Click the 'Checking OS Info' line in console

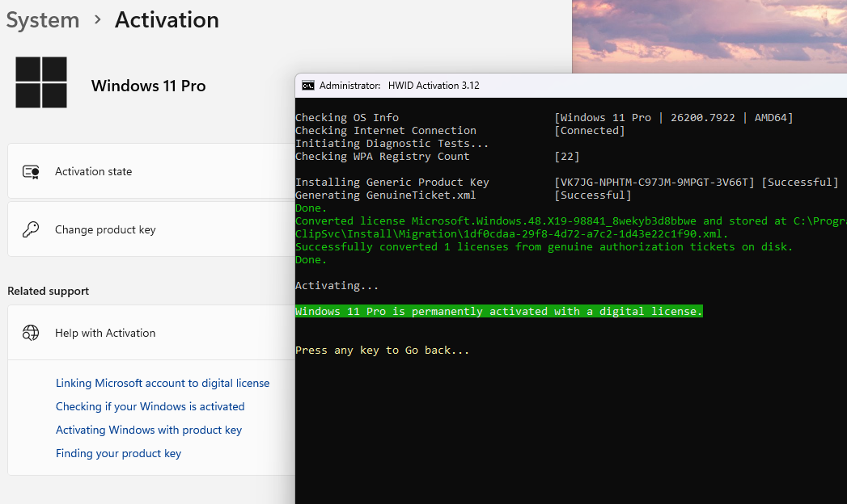347,117
